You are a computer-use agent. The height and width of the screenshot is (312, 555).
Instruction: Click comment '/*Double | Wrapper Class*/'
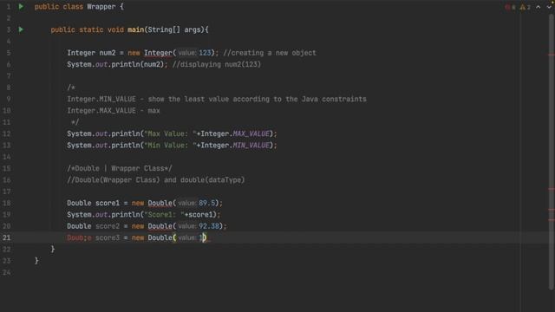[x=120, y=168]
